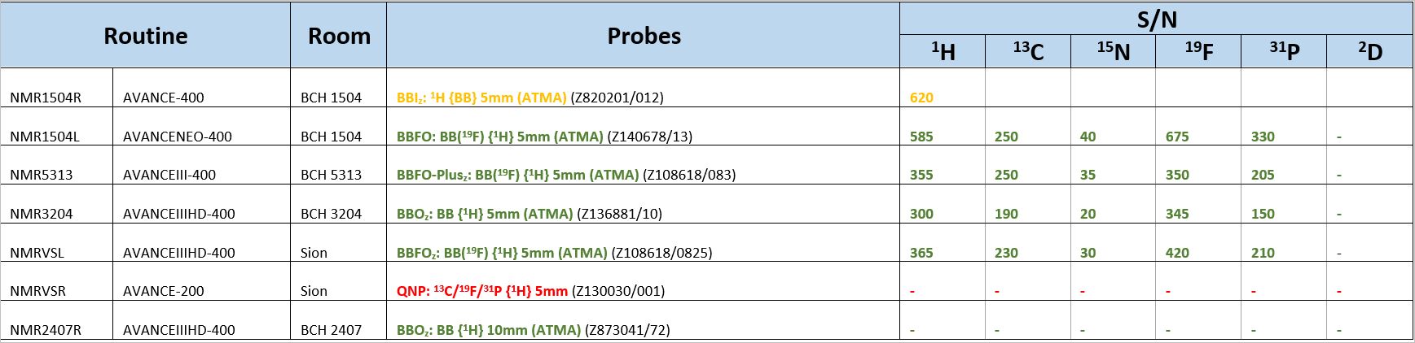Select the 13C sub-column header
The height and width of the screenshot is (343, 1415).
[1028, 52]
